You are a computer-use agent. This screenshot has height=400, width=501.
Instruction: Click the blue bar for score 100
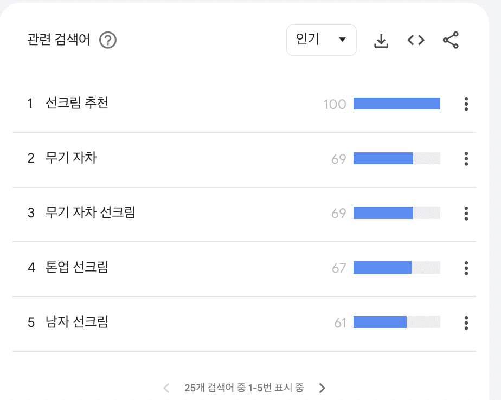397,104
